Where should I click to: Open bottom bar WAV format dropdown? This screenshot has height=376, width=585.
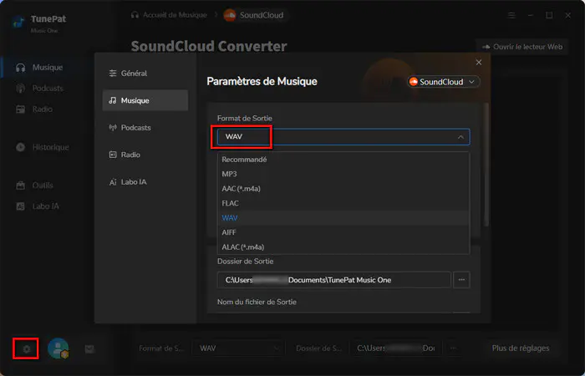[x=238, y=348]
